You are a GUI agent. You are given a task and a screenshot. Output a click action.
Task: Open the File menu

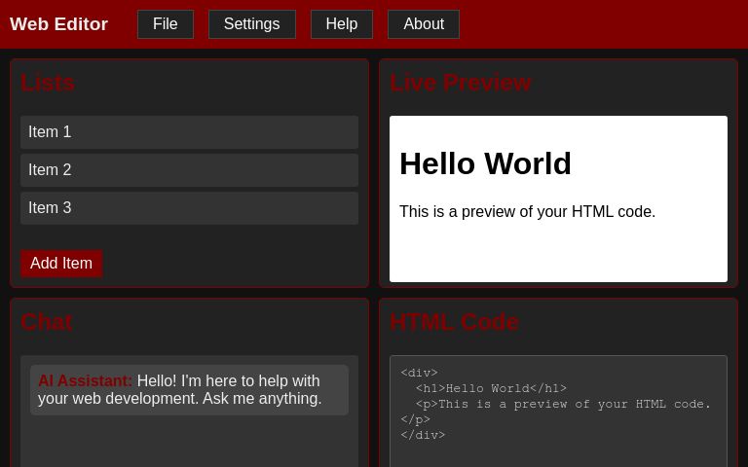pos(165,24)
